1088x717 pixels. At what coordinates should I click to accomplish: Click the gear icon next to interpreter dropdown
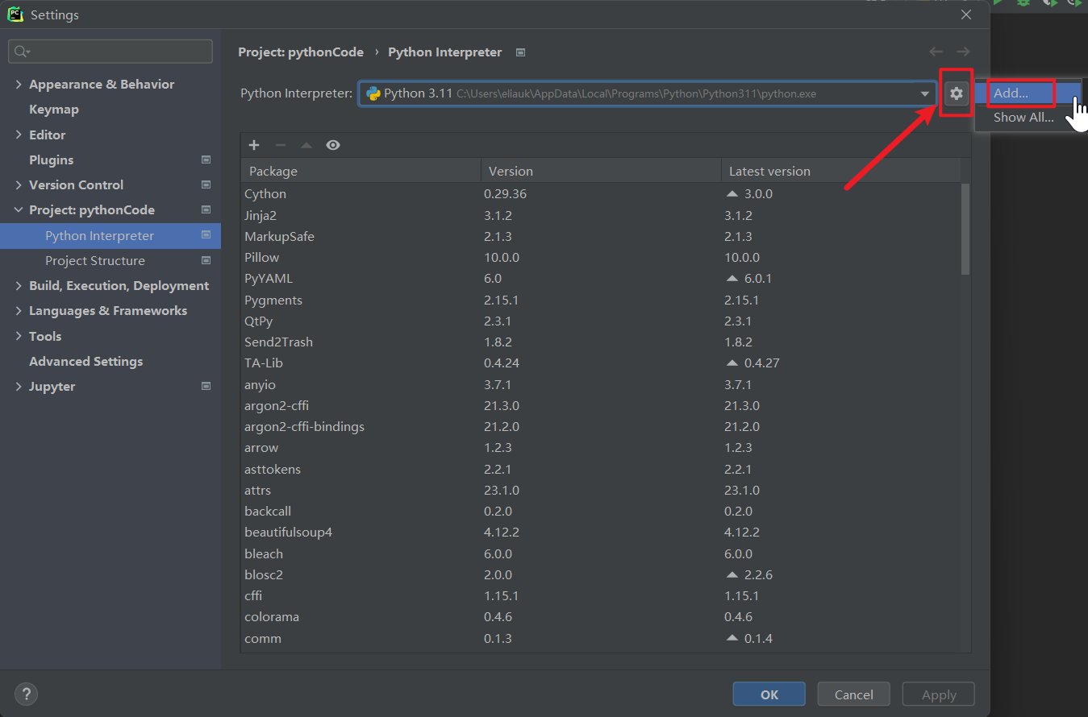click(x=956, y=93)
